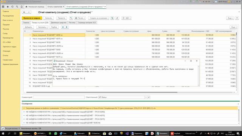Open AnyDesk in taskbar

tap(175, 133)
